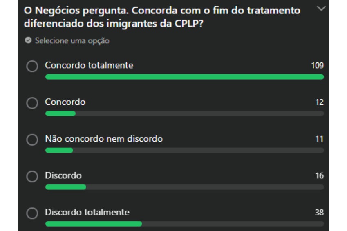Select the 'Concordo' radio button
The height and width of the screenshot is (231, 347).
tap(32, 103)
